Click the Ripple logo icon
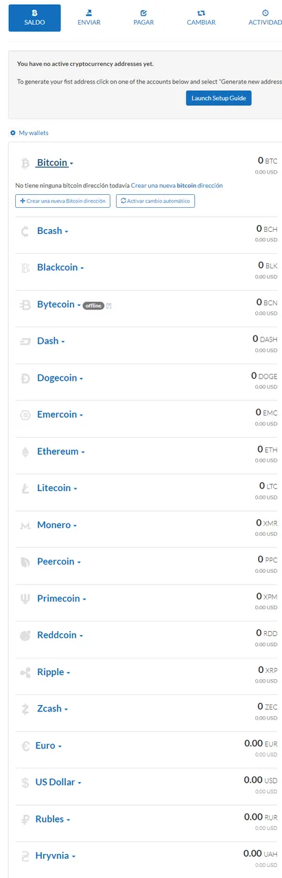 (25, 672)
